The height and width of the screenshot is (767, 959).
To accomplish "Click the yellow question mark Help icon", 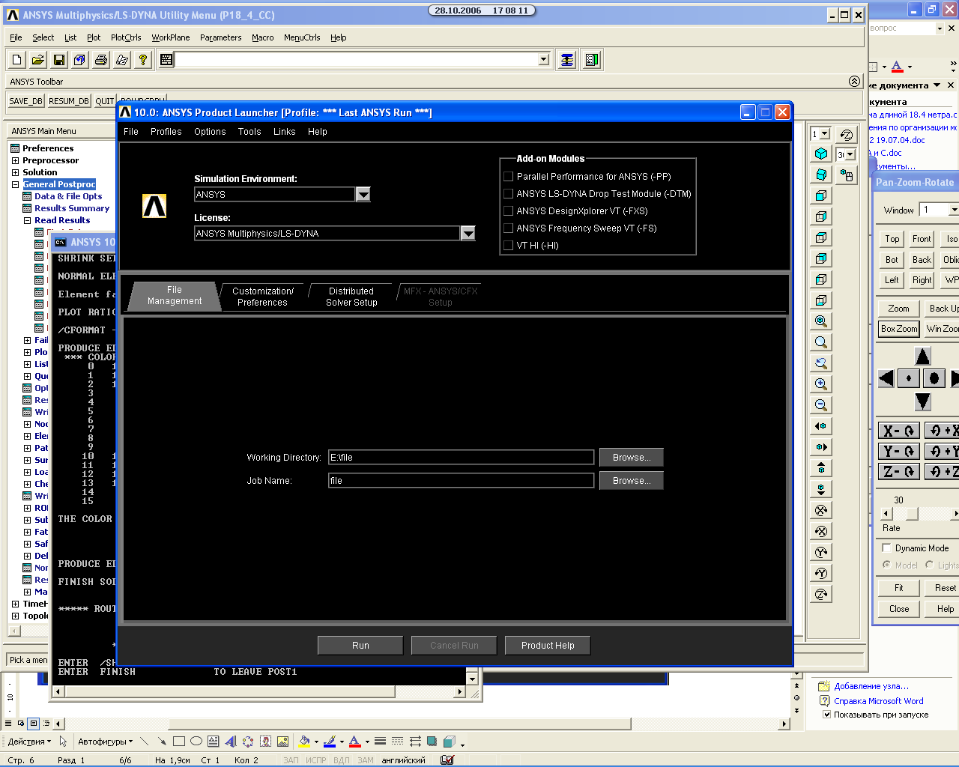I will [x=143, y=60].
